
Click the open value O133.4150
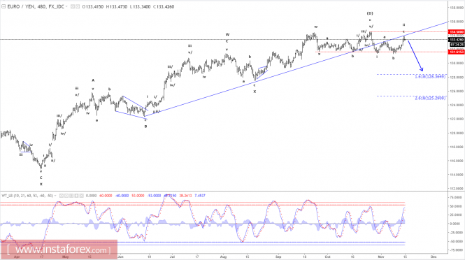(93, 6)
